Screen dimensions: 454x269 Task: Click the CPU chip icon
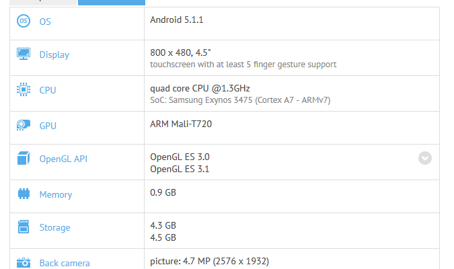pos(24,90)
